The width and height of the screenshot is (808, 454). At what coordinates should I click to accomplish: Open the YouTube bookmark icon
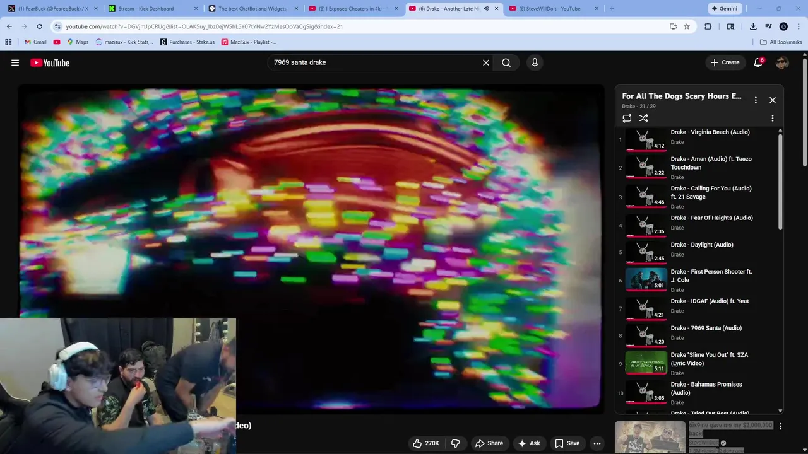point(57,42)
